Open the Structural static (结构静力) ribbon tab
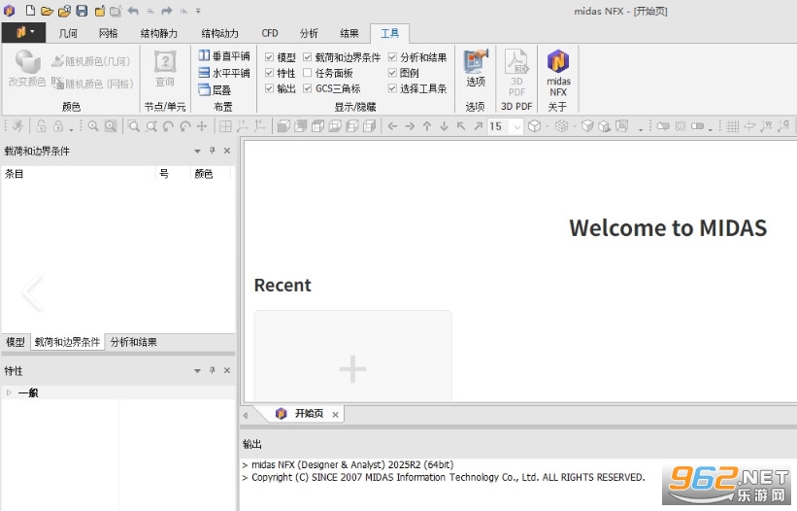 click(x=158, y=33)
